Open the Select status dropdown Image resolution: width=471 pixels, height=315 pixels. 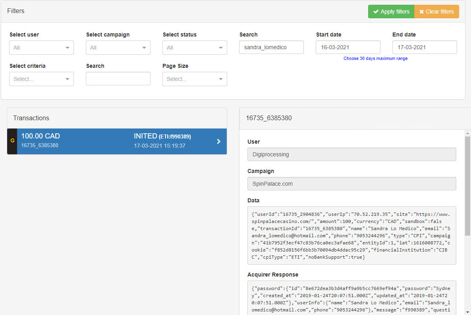tap(195, 48)
